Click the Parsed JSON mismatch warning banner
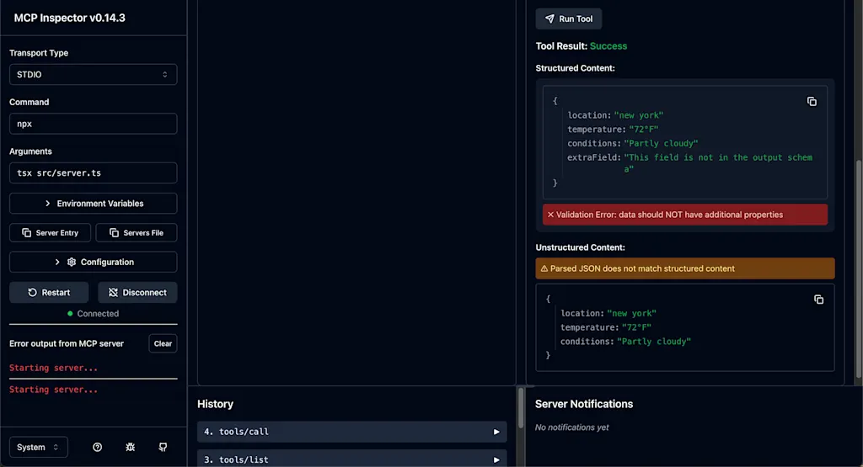 [x=684, y=268]
